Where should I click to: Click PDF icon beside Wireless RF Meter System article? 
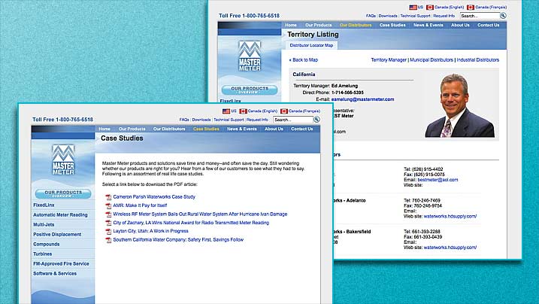(108, 214)
